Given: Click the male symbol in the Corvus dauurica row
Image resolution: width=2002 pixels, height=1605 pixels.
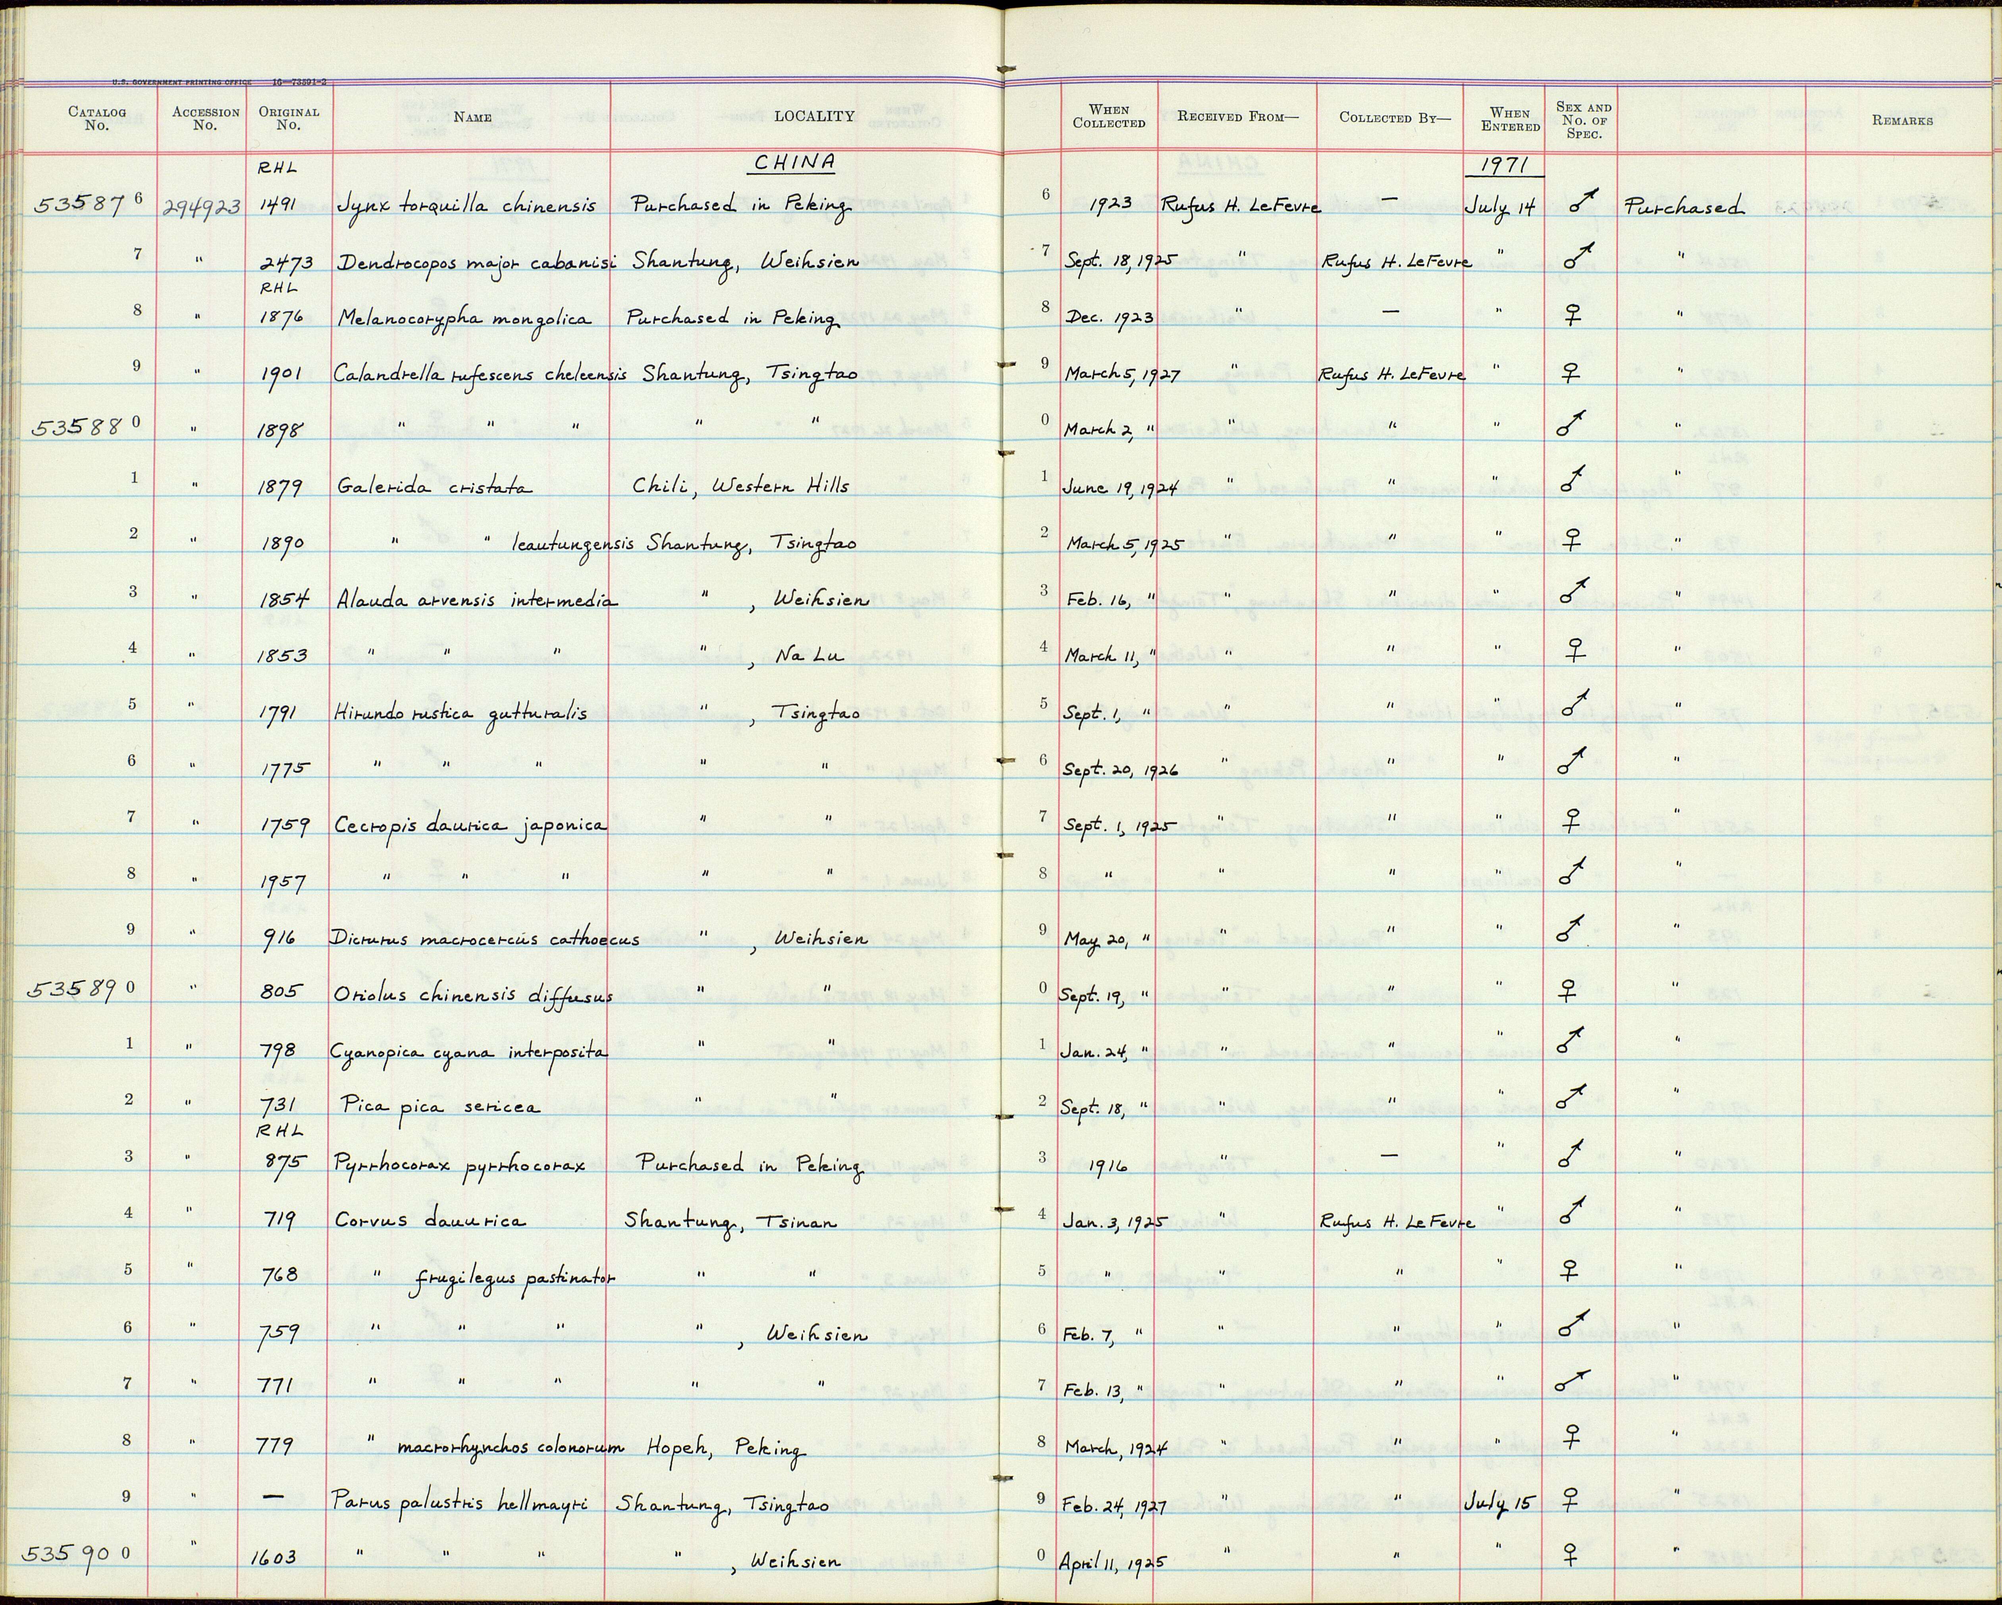Looking at the screenshot, I should (x=1573, y=1212).
